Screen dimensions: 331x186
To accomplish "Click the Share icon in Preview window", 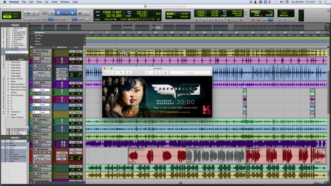I will coord(129,73).
